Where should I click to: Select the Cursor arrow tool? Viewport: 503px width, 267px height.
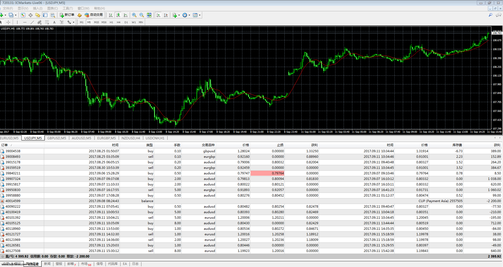click(x=1, y=22)
